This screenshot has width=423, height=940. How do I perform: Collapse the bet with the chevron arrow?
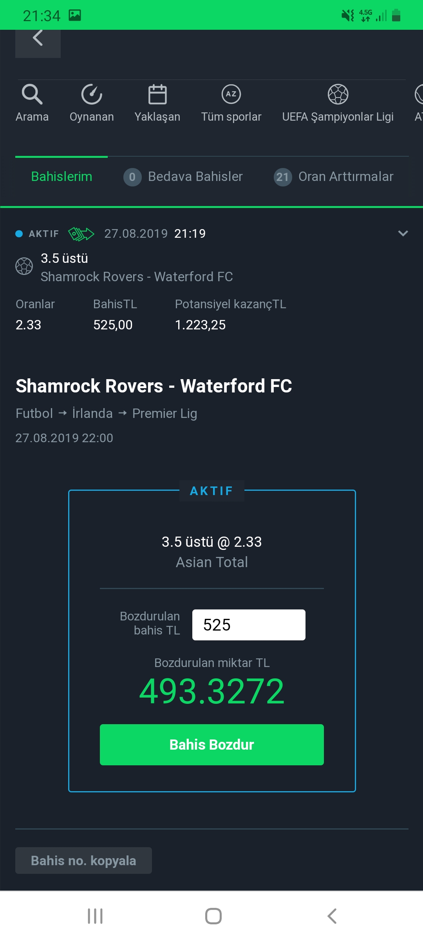click(403, 233)
